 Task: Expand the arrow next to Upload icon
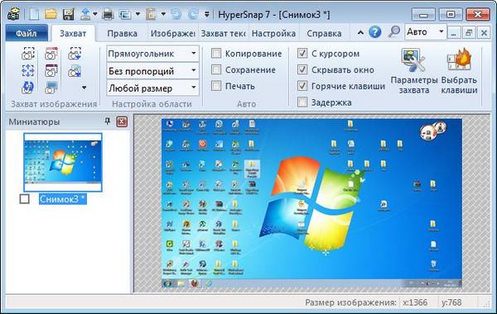pos(94,14)
